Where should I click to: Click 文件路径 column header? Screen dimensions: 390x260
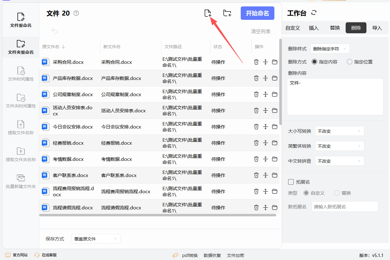point(173,47)
